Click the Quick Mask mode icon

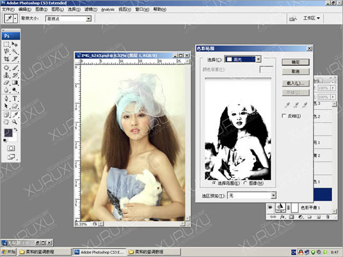[11, 147]
